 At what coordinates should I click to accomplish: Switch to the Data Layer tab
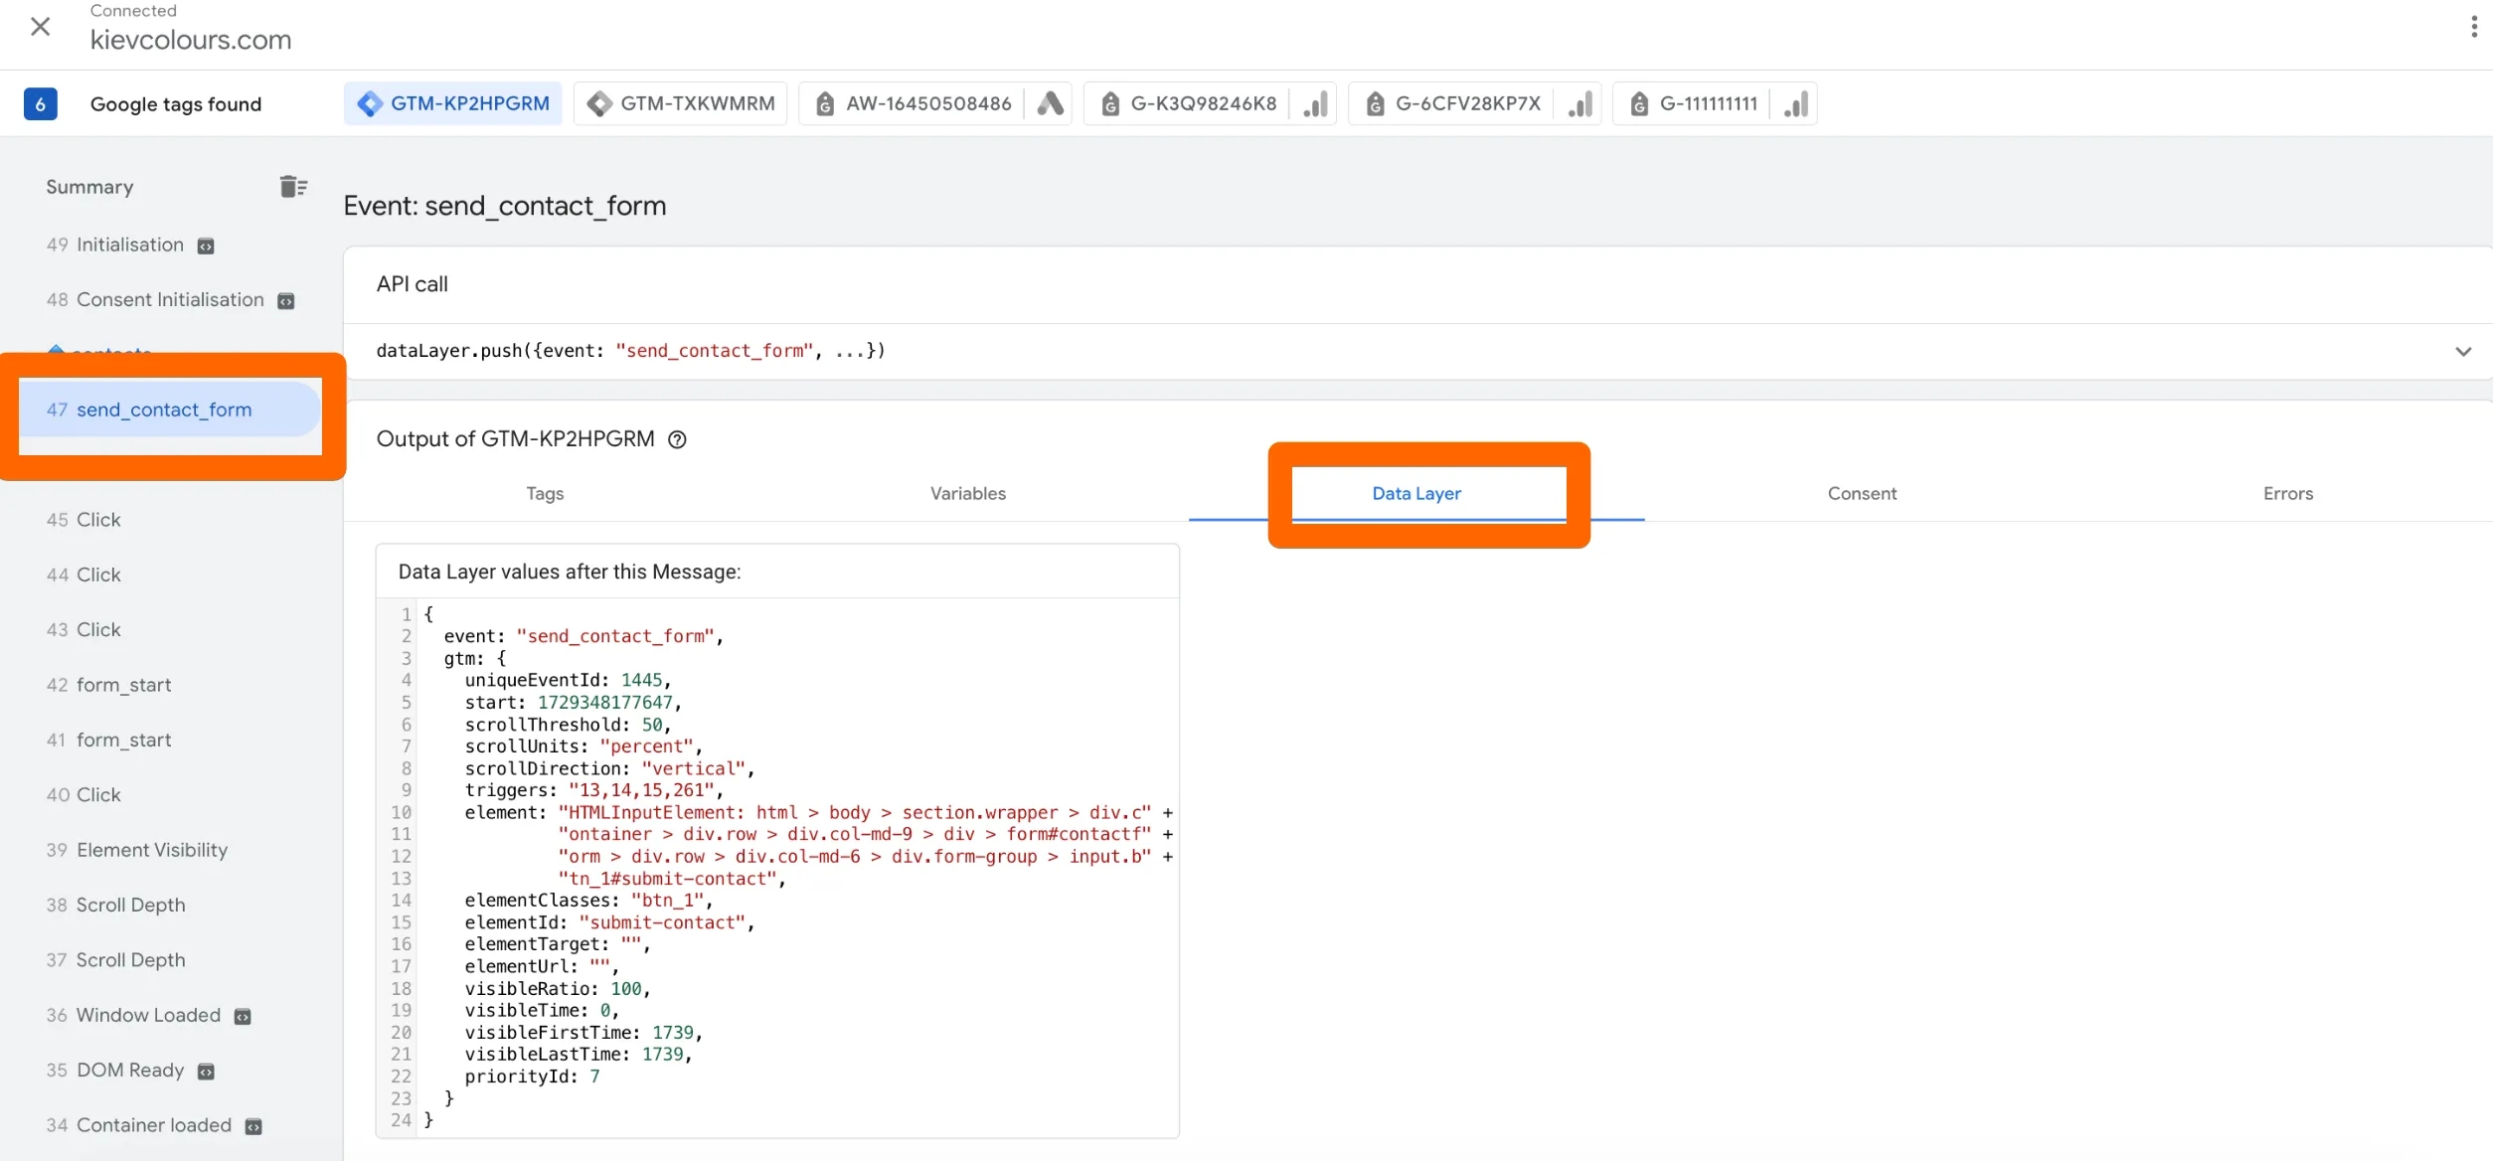1416,493
